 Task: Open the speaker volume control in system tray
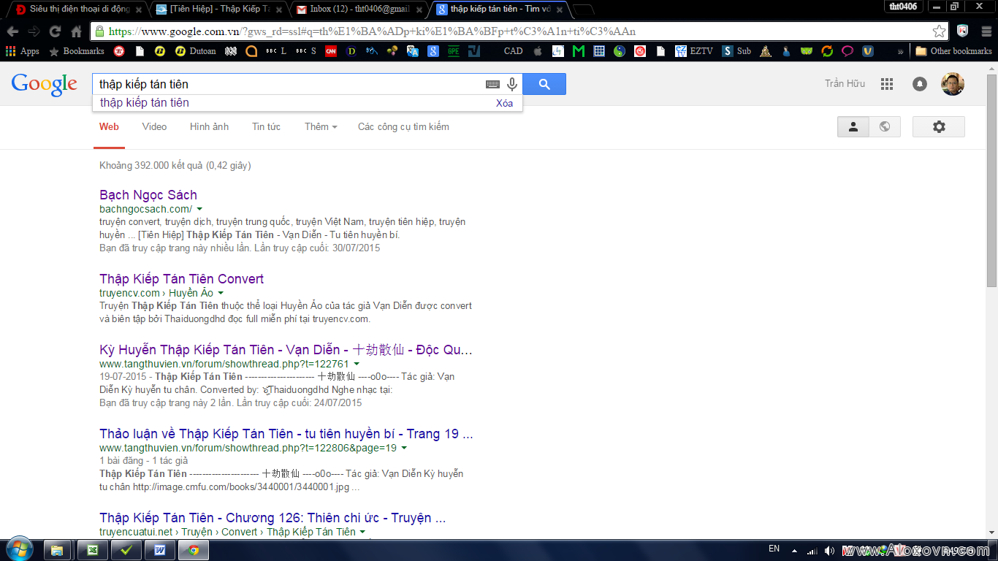click(x=829, y=549)
